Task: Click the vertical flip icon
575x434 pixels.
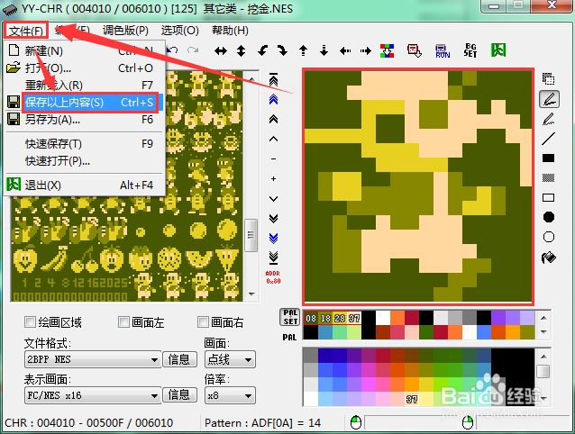Action: tap(241, 51)
